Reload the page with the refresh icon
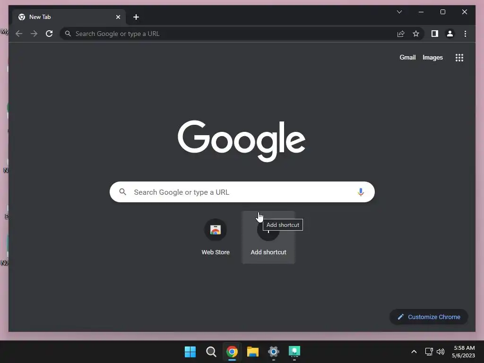 [49, 34]
